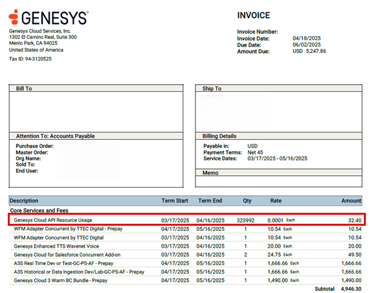Click due date 06/02/2025

click(307, 45)
